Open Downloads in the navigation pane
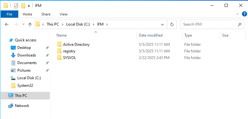This screenshot has width=248, height=119. (27, 55)
